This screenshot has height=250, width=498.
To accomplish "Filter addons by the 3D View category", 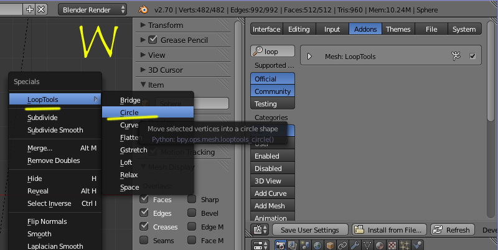I will (273, 181).
